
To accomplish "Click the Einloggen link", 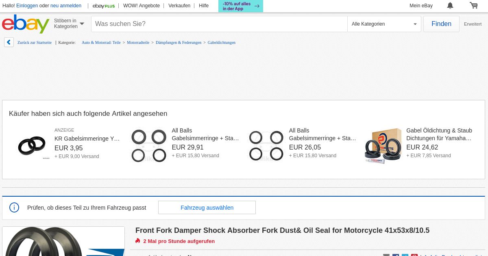I will 27,6.
